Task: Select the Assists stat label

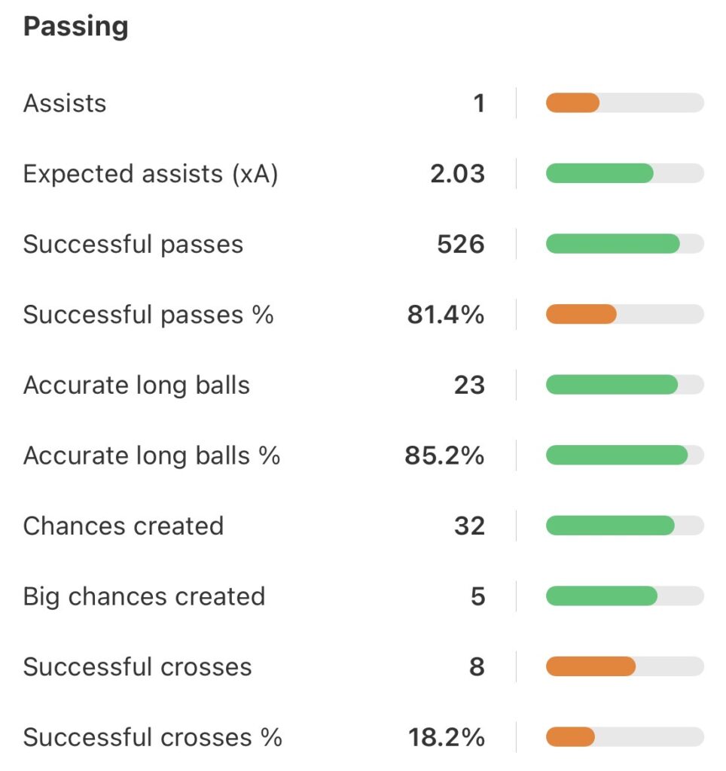Action: [65, 103]
